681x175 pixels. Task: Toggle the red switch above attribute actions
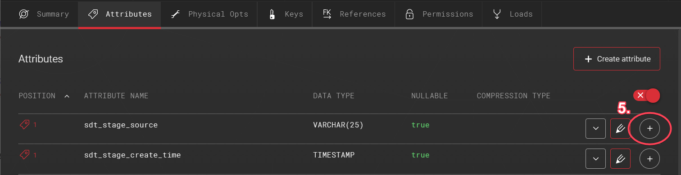tap(646, 95)
